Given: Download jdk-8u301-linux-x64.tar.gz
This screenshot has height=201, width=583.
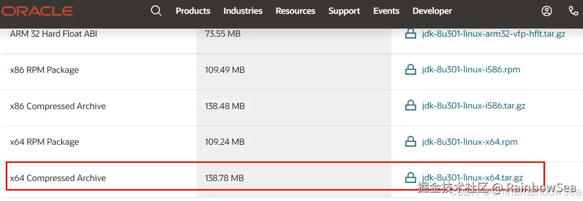Looking at the screenshot, I should click(x=472, y=178).
